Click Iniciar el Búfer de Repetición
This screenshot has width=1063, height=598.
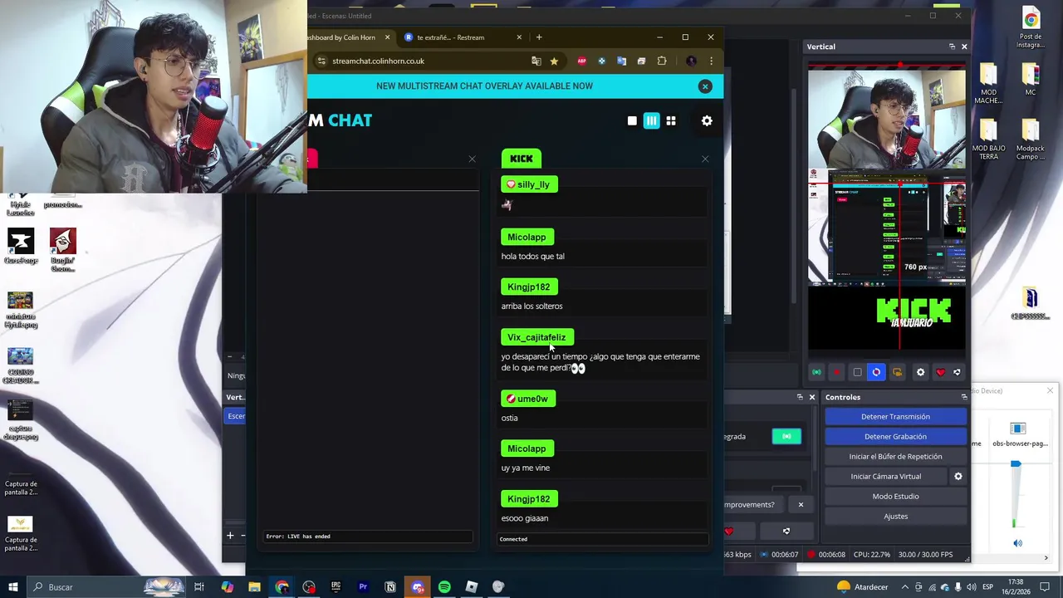coord(895,457)
